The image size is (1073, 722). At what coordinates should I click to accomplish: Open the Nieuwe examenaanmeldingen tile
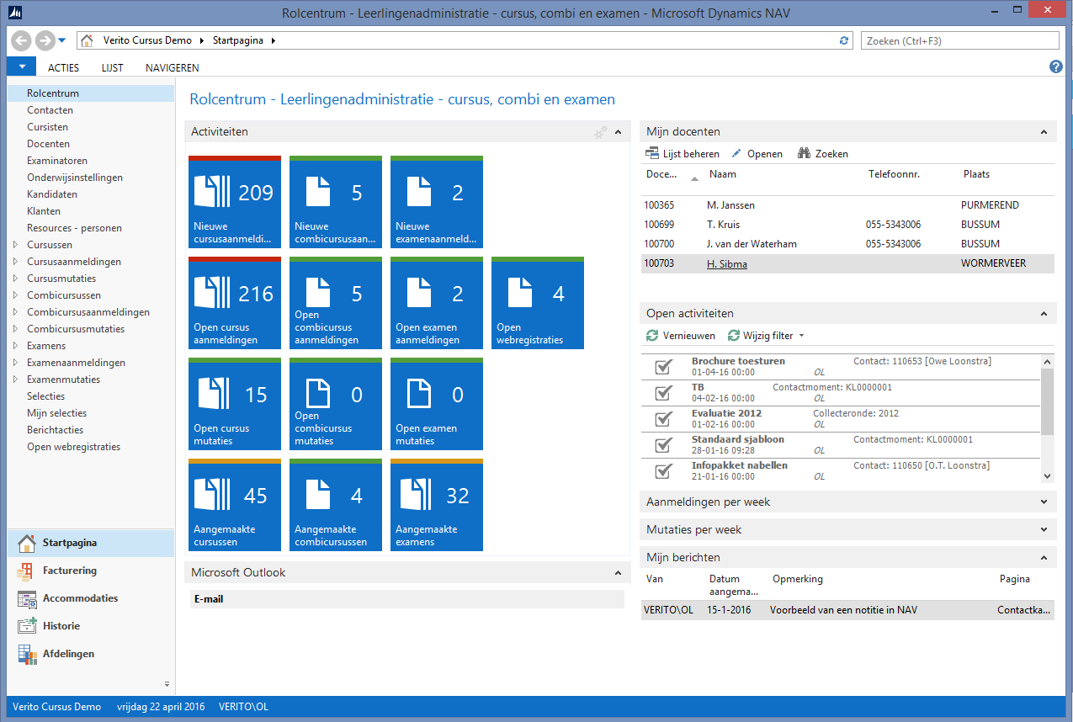437,201
